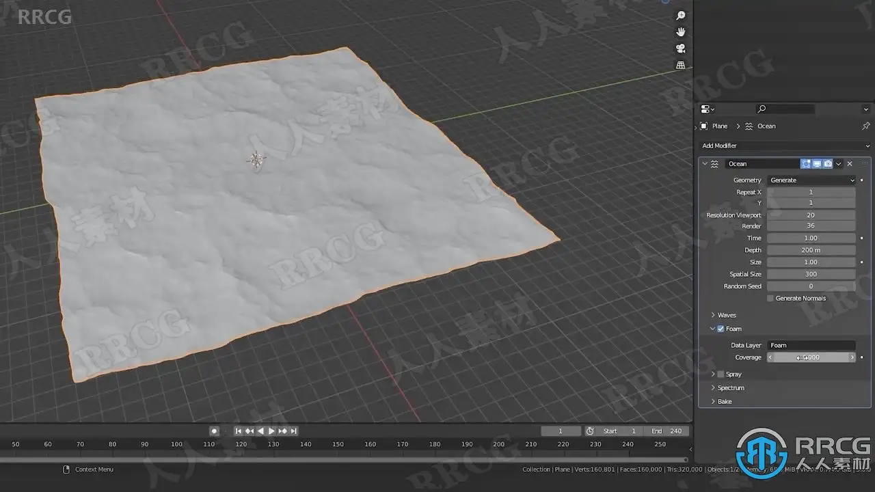Enable the Spray checkbox
This screenshot has width=875, height=492.
pyautogui.click(x=721, y=374)
